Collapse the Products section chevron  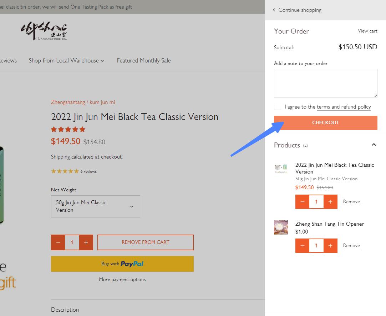point(374,145)
